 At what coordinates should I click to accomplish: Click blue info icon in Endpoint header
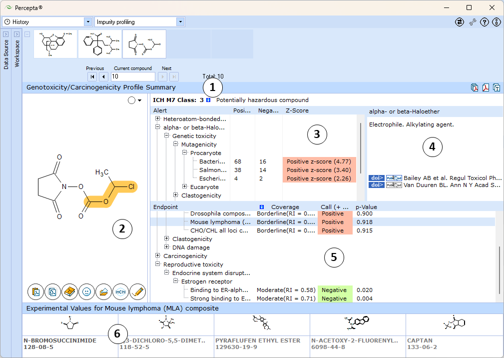[x=262, y=207]
